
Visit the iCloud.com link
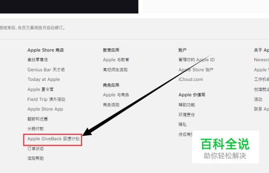pyautogui.click(x=190, y=79)
